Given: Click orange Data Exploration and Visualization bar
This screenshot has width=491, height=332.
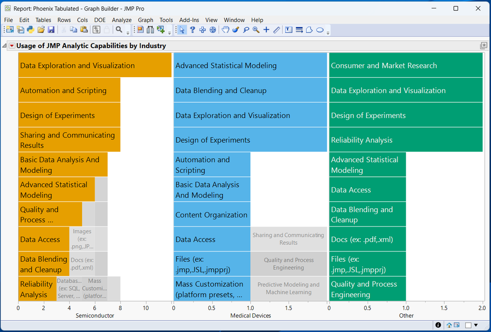Looking at the screenshot, I should tap(95, 65).
